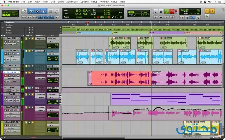
Task: Toggle the blue tempo ruler conductor button
Action: 193,18
